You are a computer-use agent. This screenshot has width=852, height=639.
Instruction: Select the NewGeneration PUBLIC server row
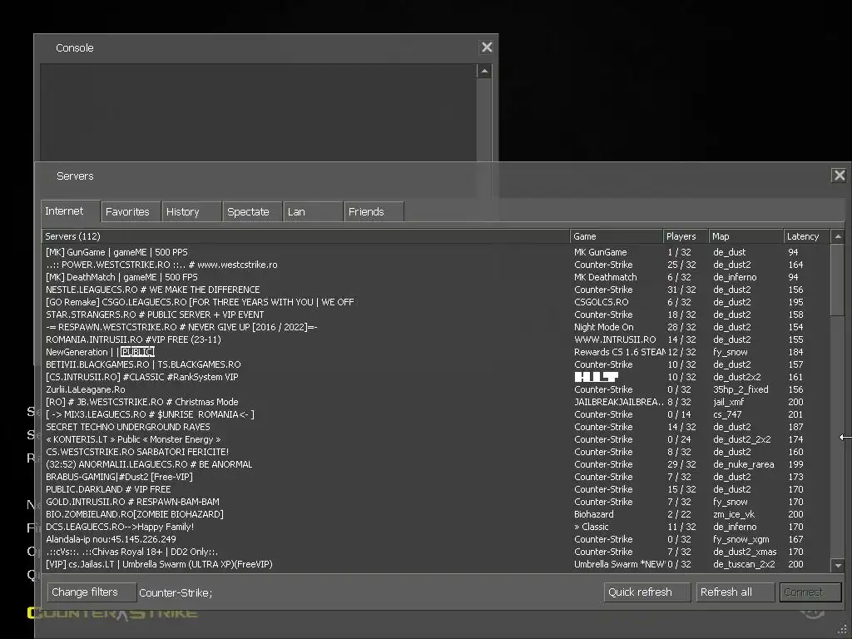click(436, 352)
